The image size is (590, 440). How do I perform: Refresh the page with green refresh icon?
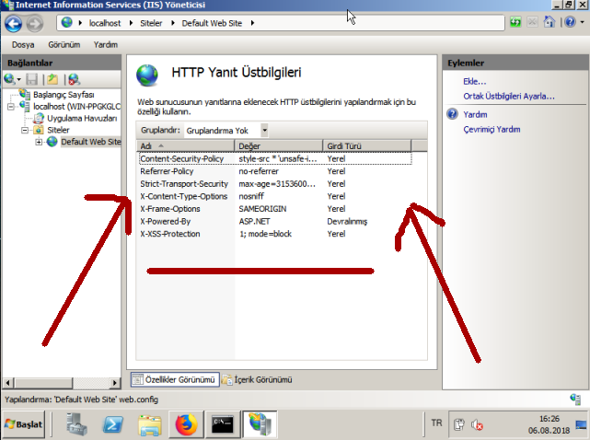click(515, 22)
